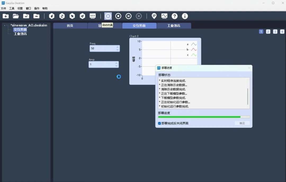
Task: Open the info icon in toolbar
Action: click(185, 16)
